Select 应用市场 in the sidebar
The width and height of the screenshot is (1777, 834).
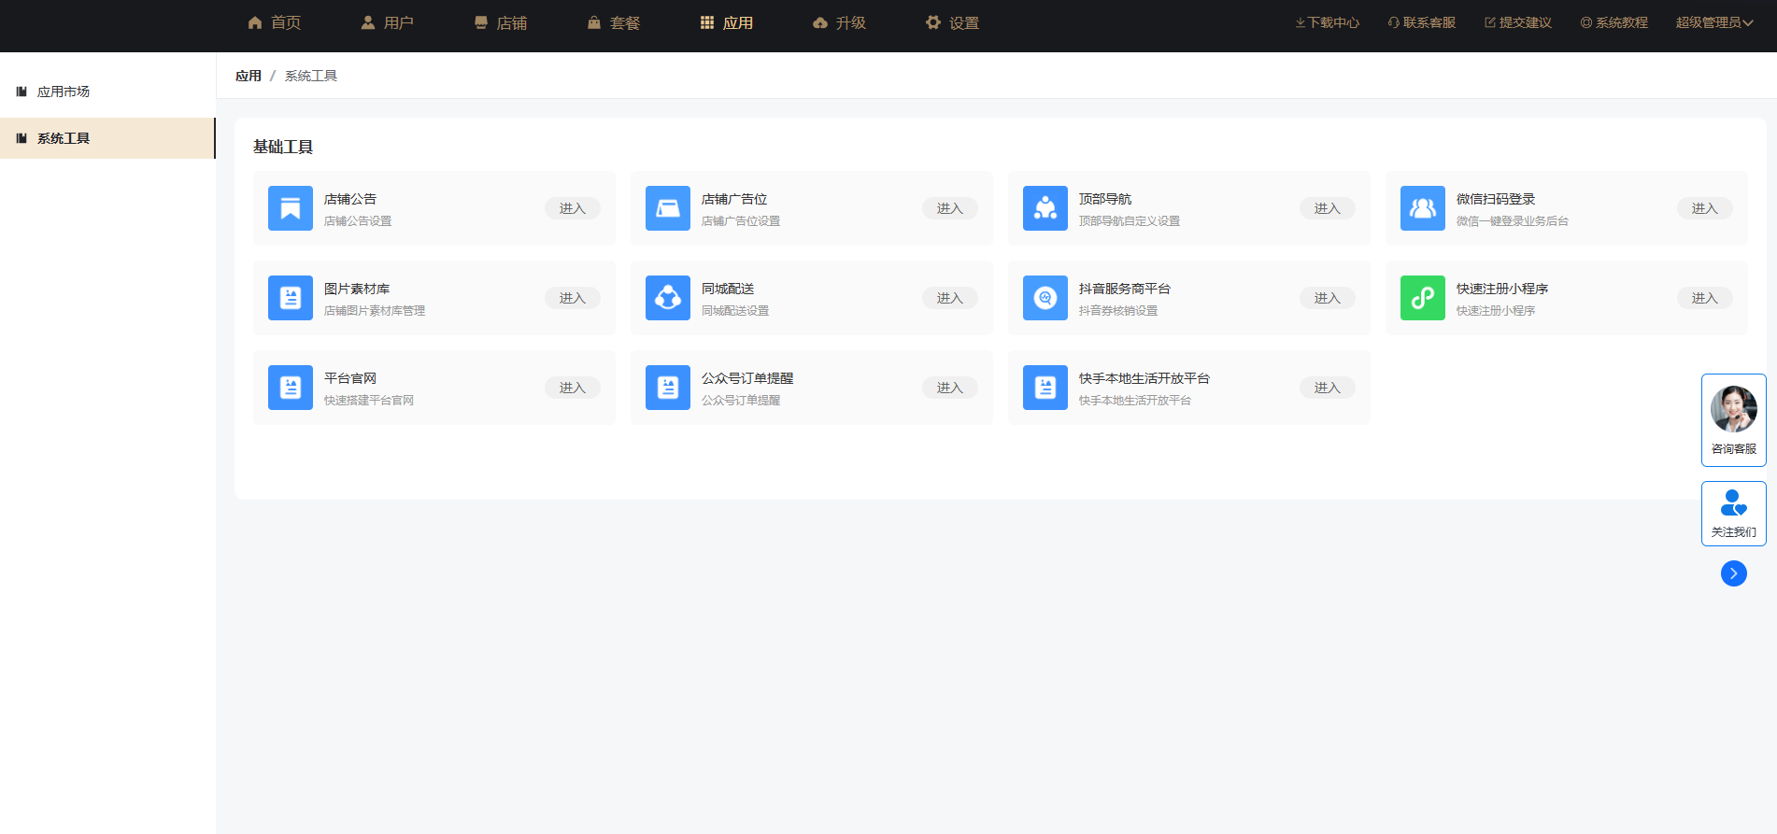tap(64, 92)
